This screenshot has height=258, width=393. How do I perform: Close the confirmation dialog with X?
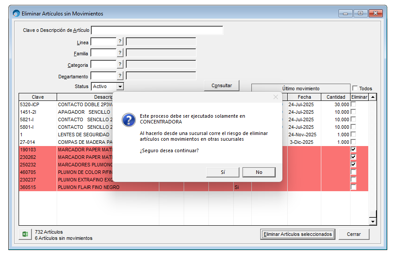276,97
